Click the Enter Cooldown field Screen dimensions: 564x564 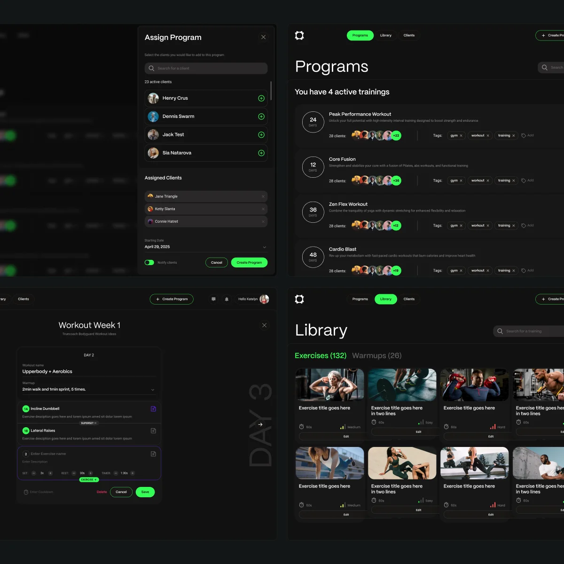coord(39,492)
